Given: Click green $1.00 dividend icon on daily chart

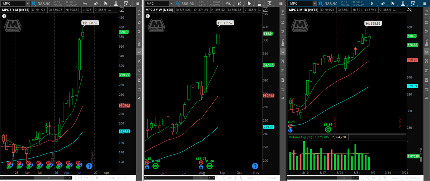Looking at the screenshot, I should (328, 129).
